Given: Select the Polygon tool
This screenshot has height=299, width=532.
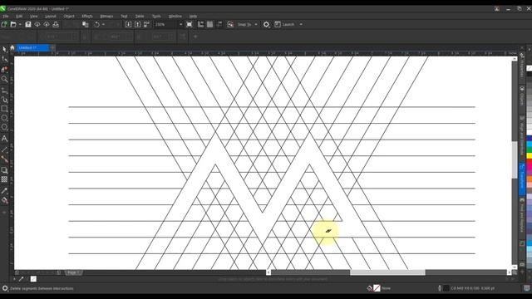Looking at the screenshot, I should click(x=4, y=127).
